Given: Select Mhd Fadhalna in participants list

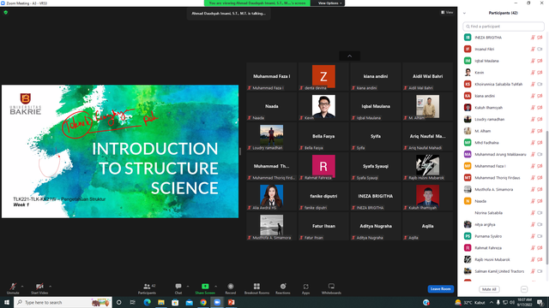Looking at the screenshot, I should tap(504, 143).
